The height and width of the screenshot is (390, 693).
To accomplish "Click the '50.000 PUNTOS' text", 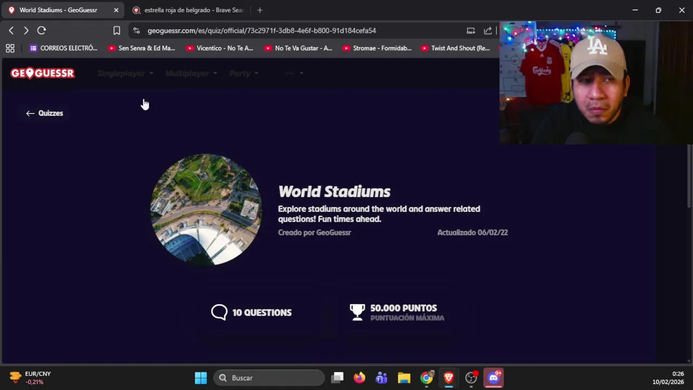I will (x=403, y=308).
